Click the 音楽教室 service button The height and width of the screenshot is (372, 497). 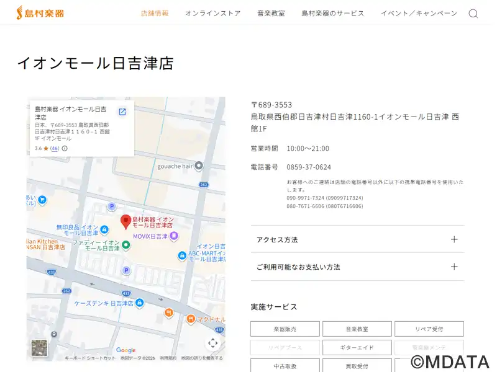tap(357, 329)
